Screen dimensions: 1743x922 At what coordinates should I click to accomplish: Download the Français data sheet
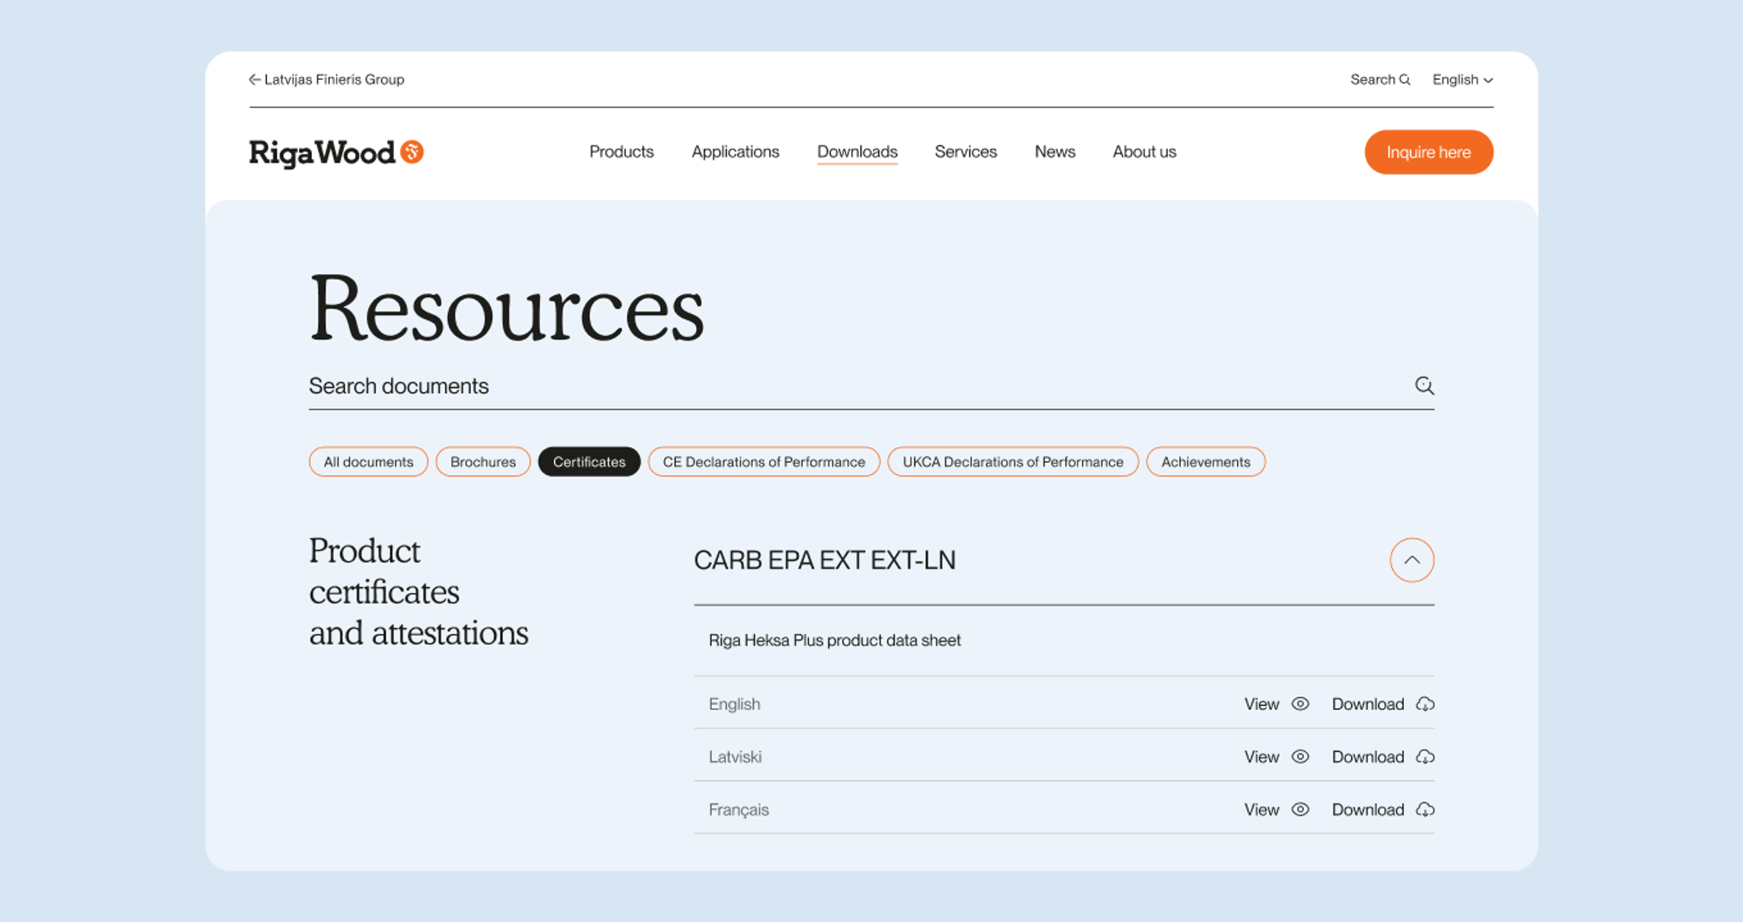(1383, 809)
